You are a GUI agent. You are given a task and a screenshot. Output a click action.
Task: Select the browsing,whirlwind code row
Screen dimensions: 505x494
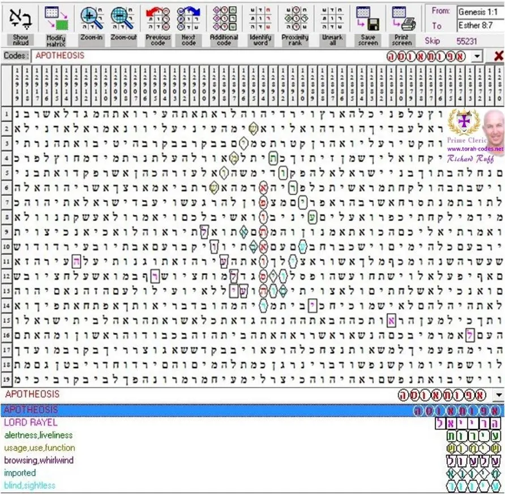click(252, 461)
